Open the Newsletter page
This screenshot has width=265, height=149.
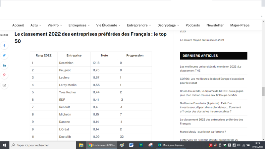(215, 25)
